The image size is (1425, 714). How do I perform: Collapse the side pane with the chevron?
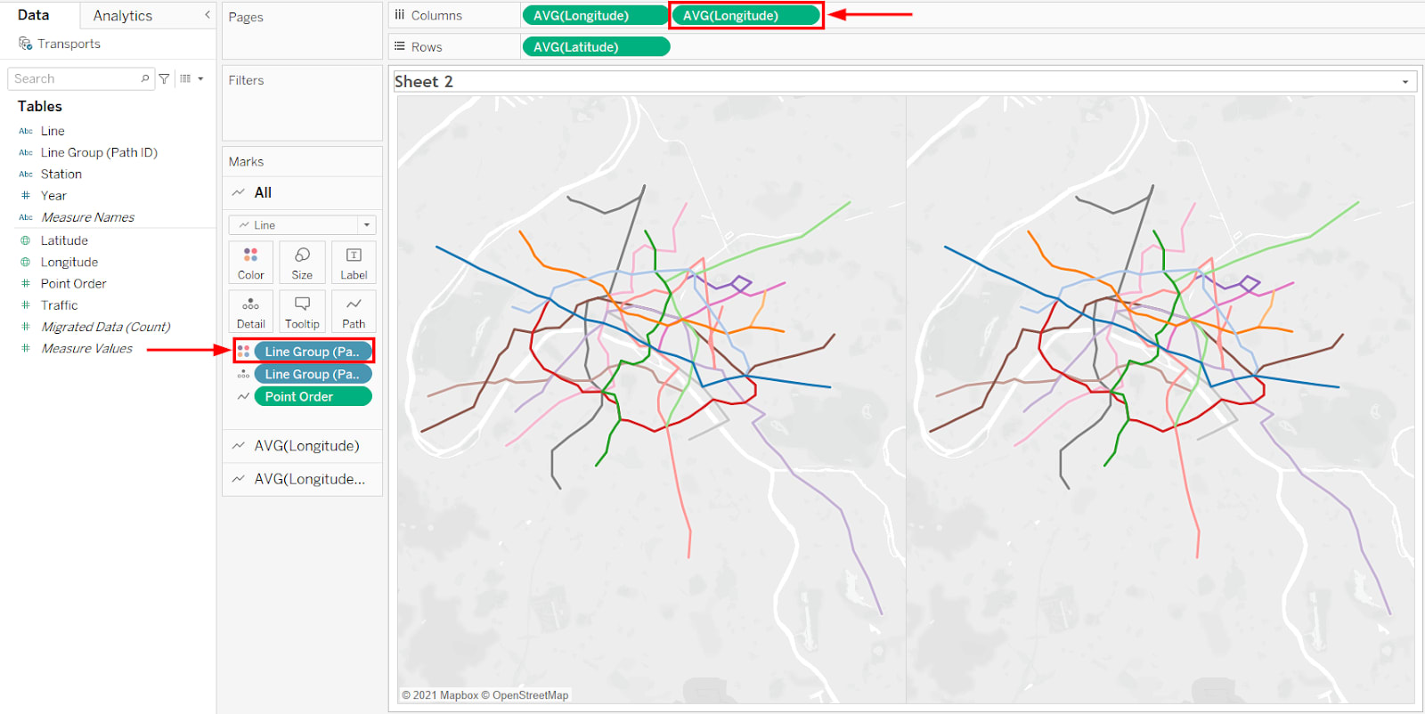(x=207, y=14)
